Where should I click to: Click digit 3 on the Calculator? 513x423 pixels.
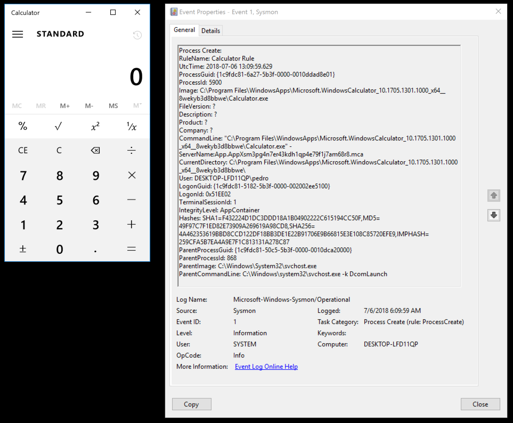coord(95,225)
